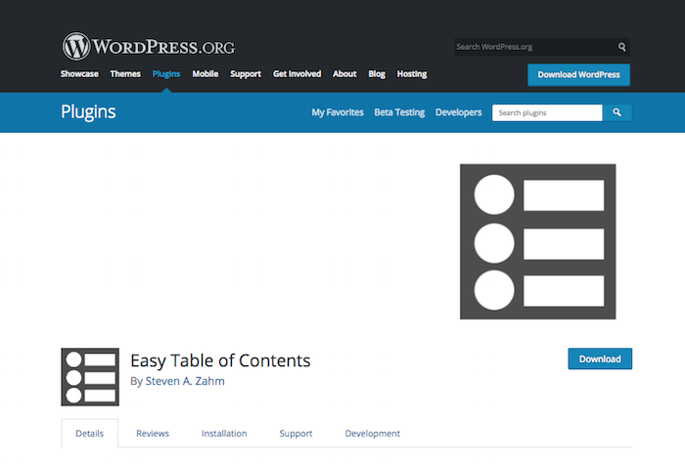Open the large plugin banner image
685x464 pixels.
[538, 241]
